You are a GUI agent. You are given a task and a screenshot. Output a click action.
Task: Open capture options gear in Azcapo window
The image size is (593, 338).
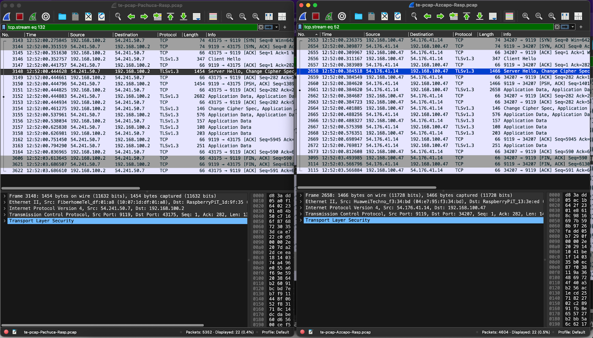342,16
